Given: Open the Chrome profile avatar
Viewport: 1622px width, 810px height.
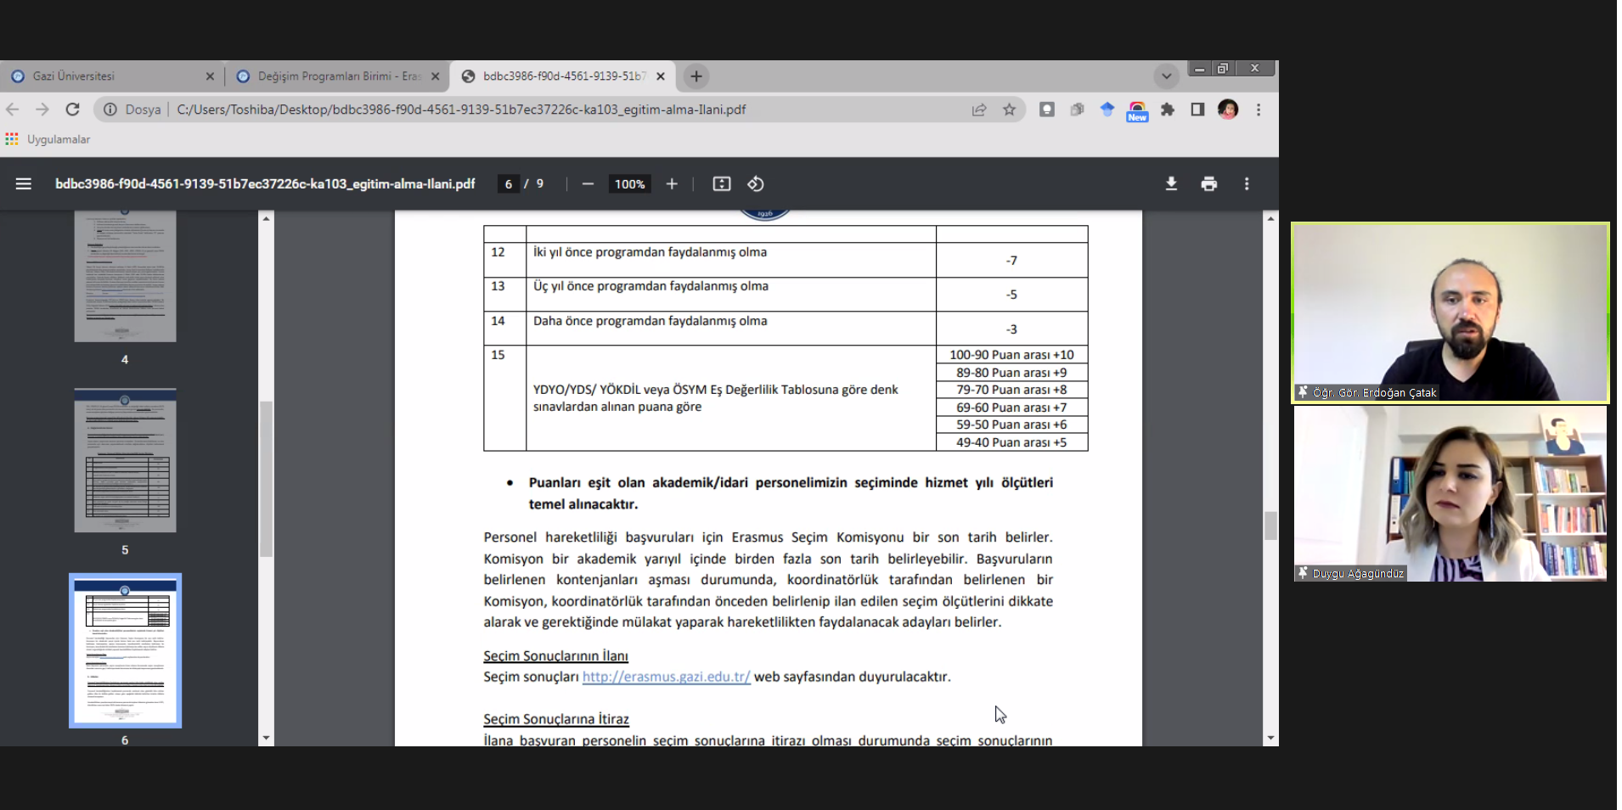Looking at the screenshot, I should point(1228,110).
